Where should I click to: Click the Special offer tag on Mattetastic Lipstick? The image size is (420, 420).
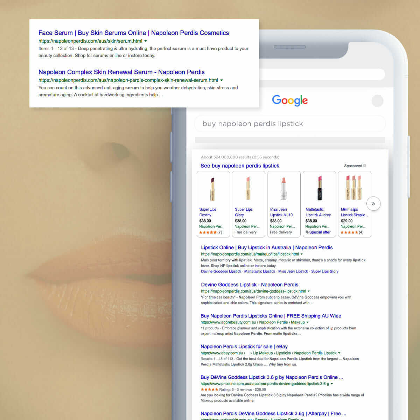[x=319, y=232]
